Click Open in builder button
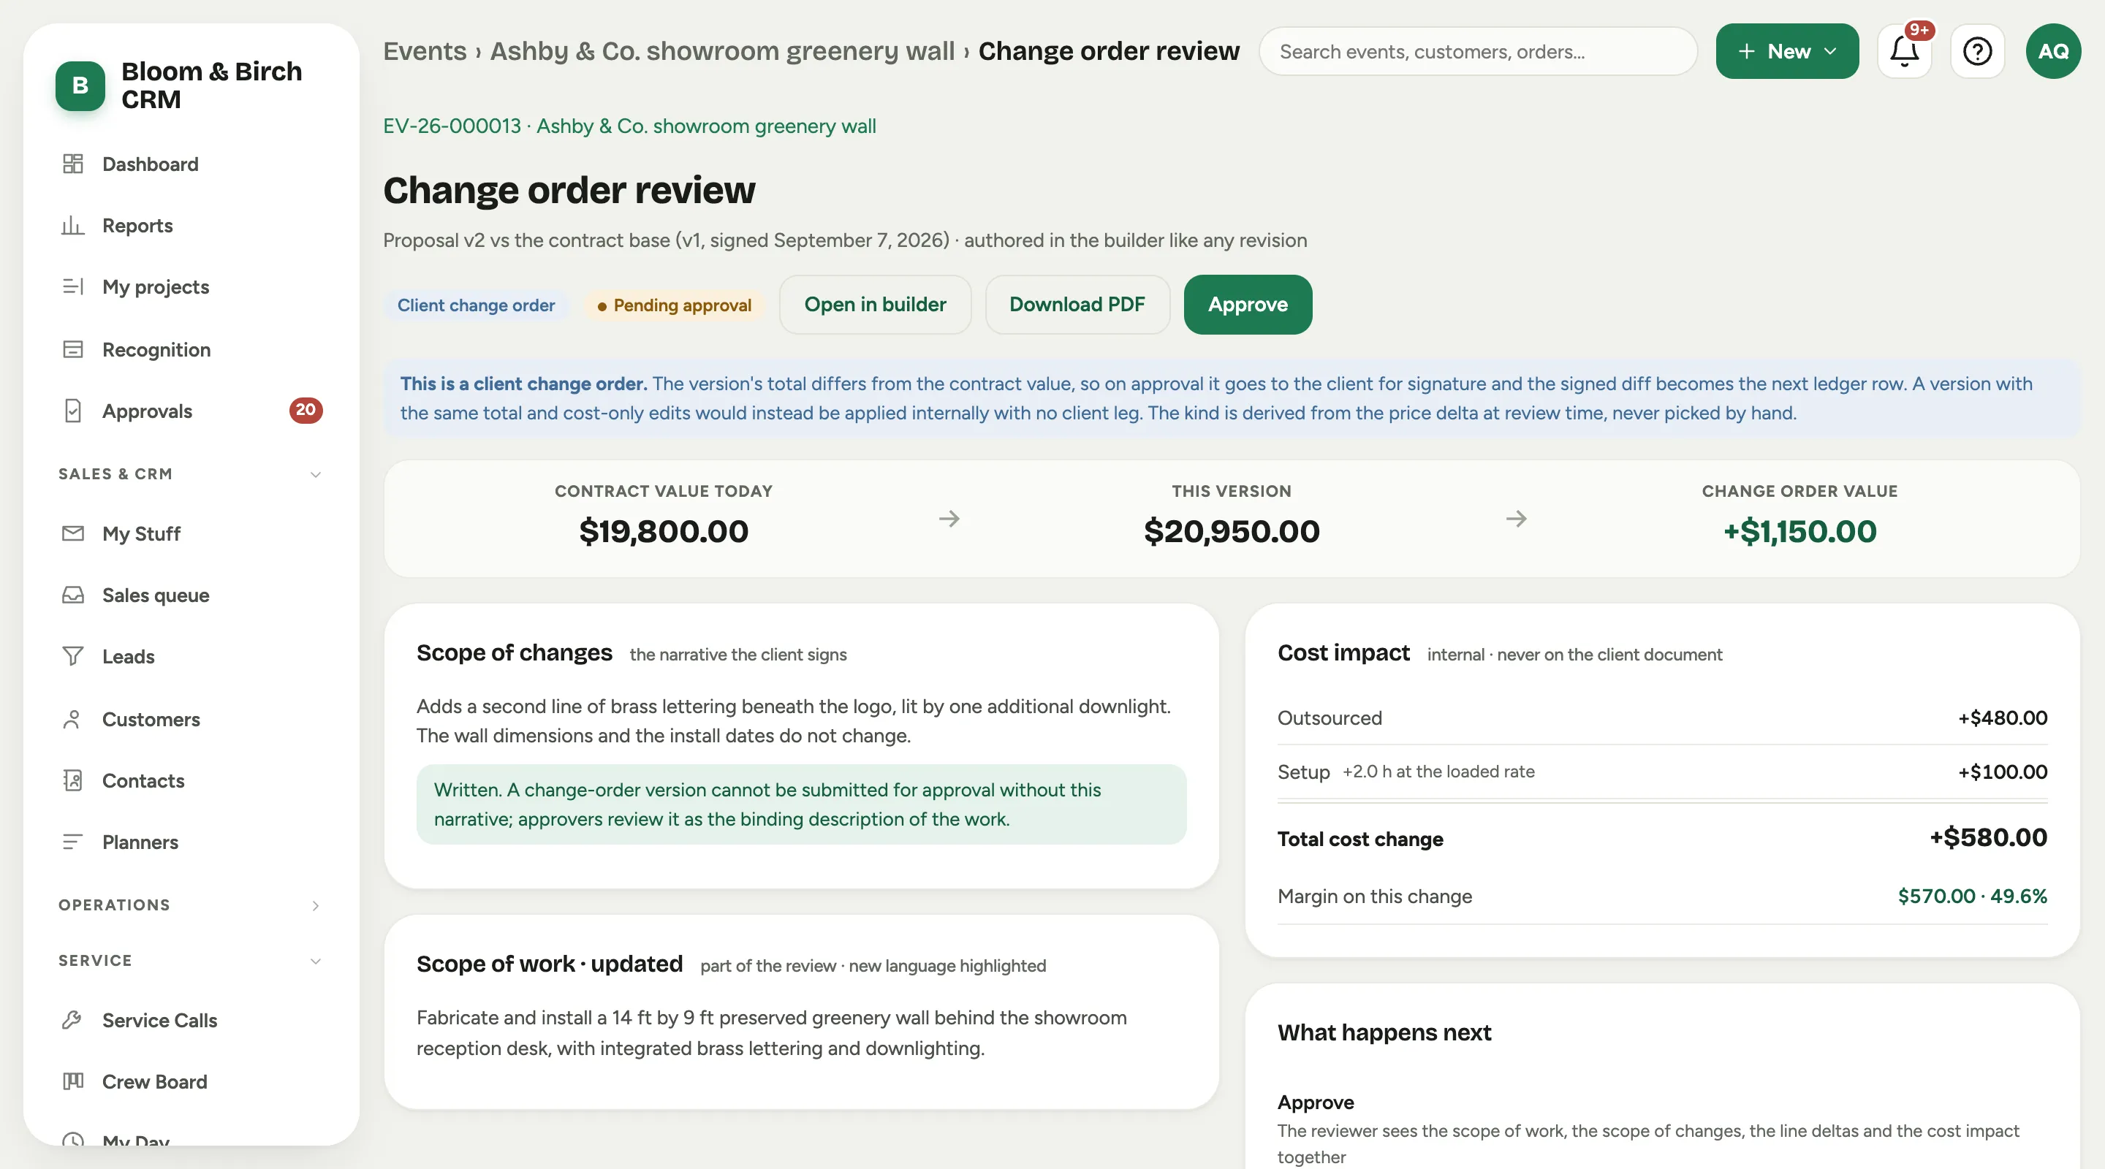The height and width of the screenshot is (1169, 2105). [875, 305]
